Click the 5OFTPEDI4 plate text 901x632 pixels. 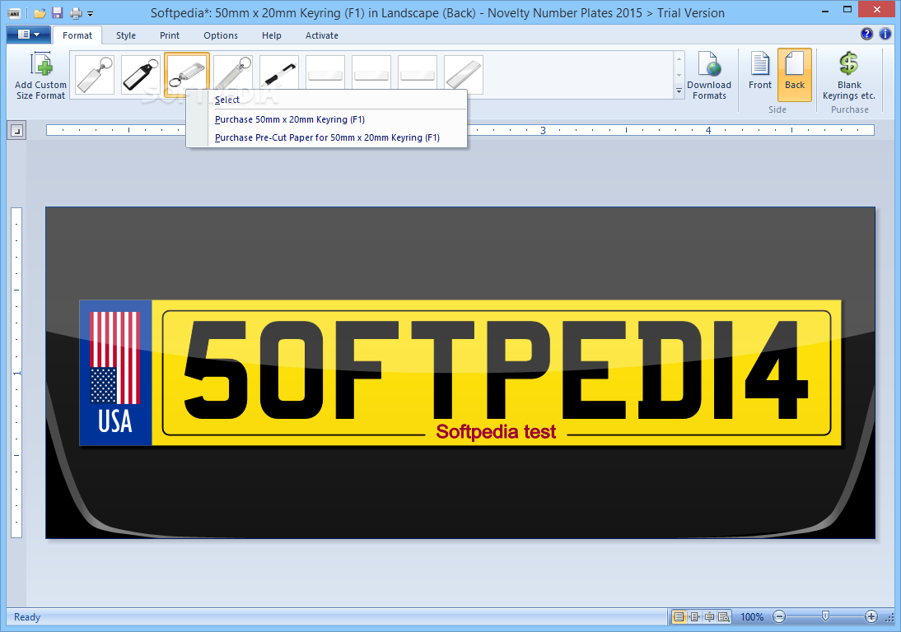(x=496, y=369)
